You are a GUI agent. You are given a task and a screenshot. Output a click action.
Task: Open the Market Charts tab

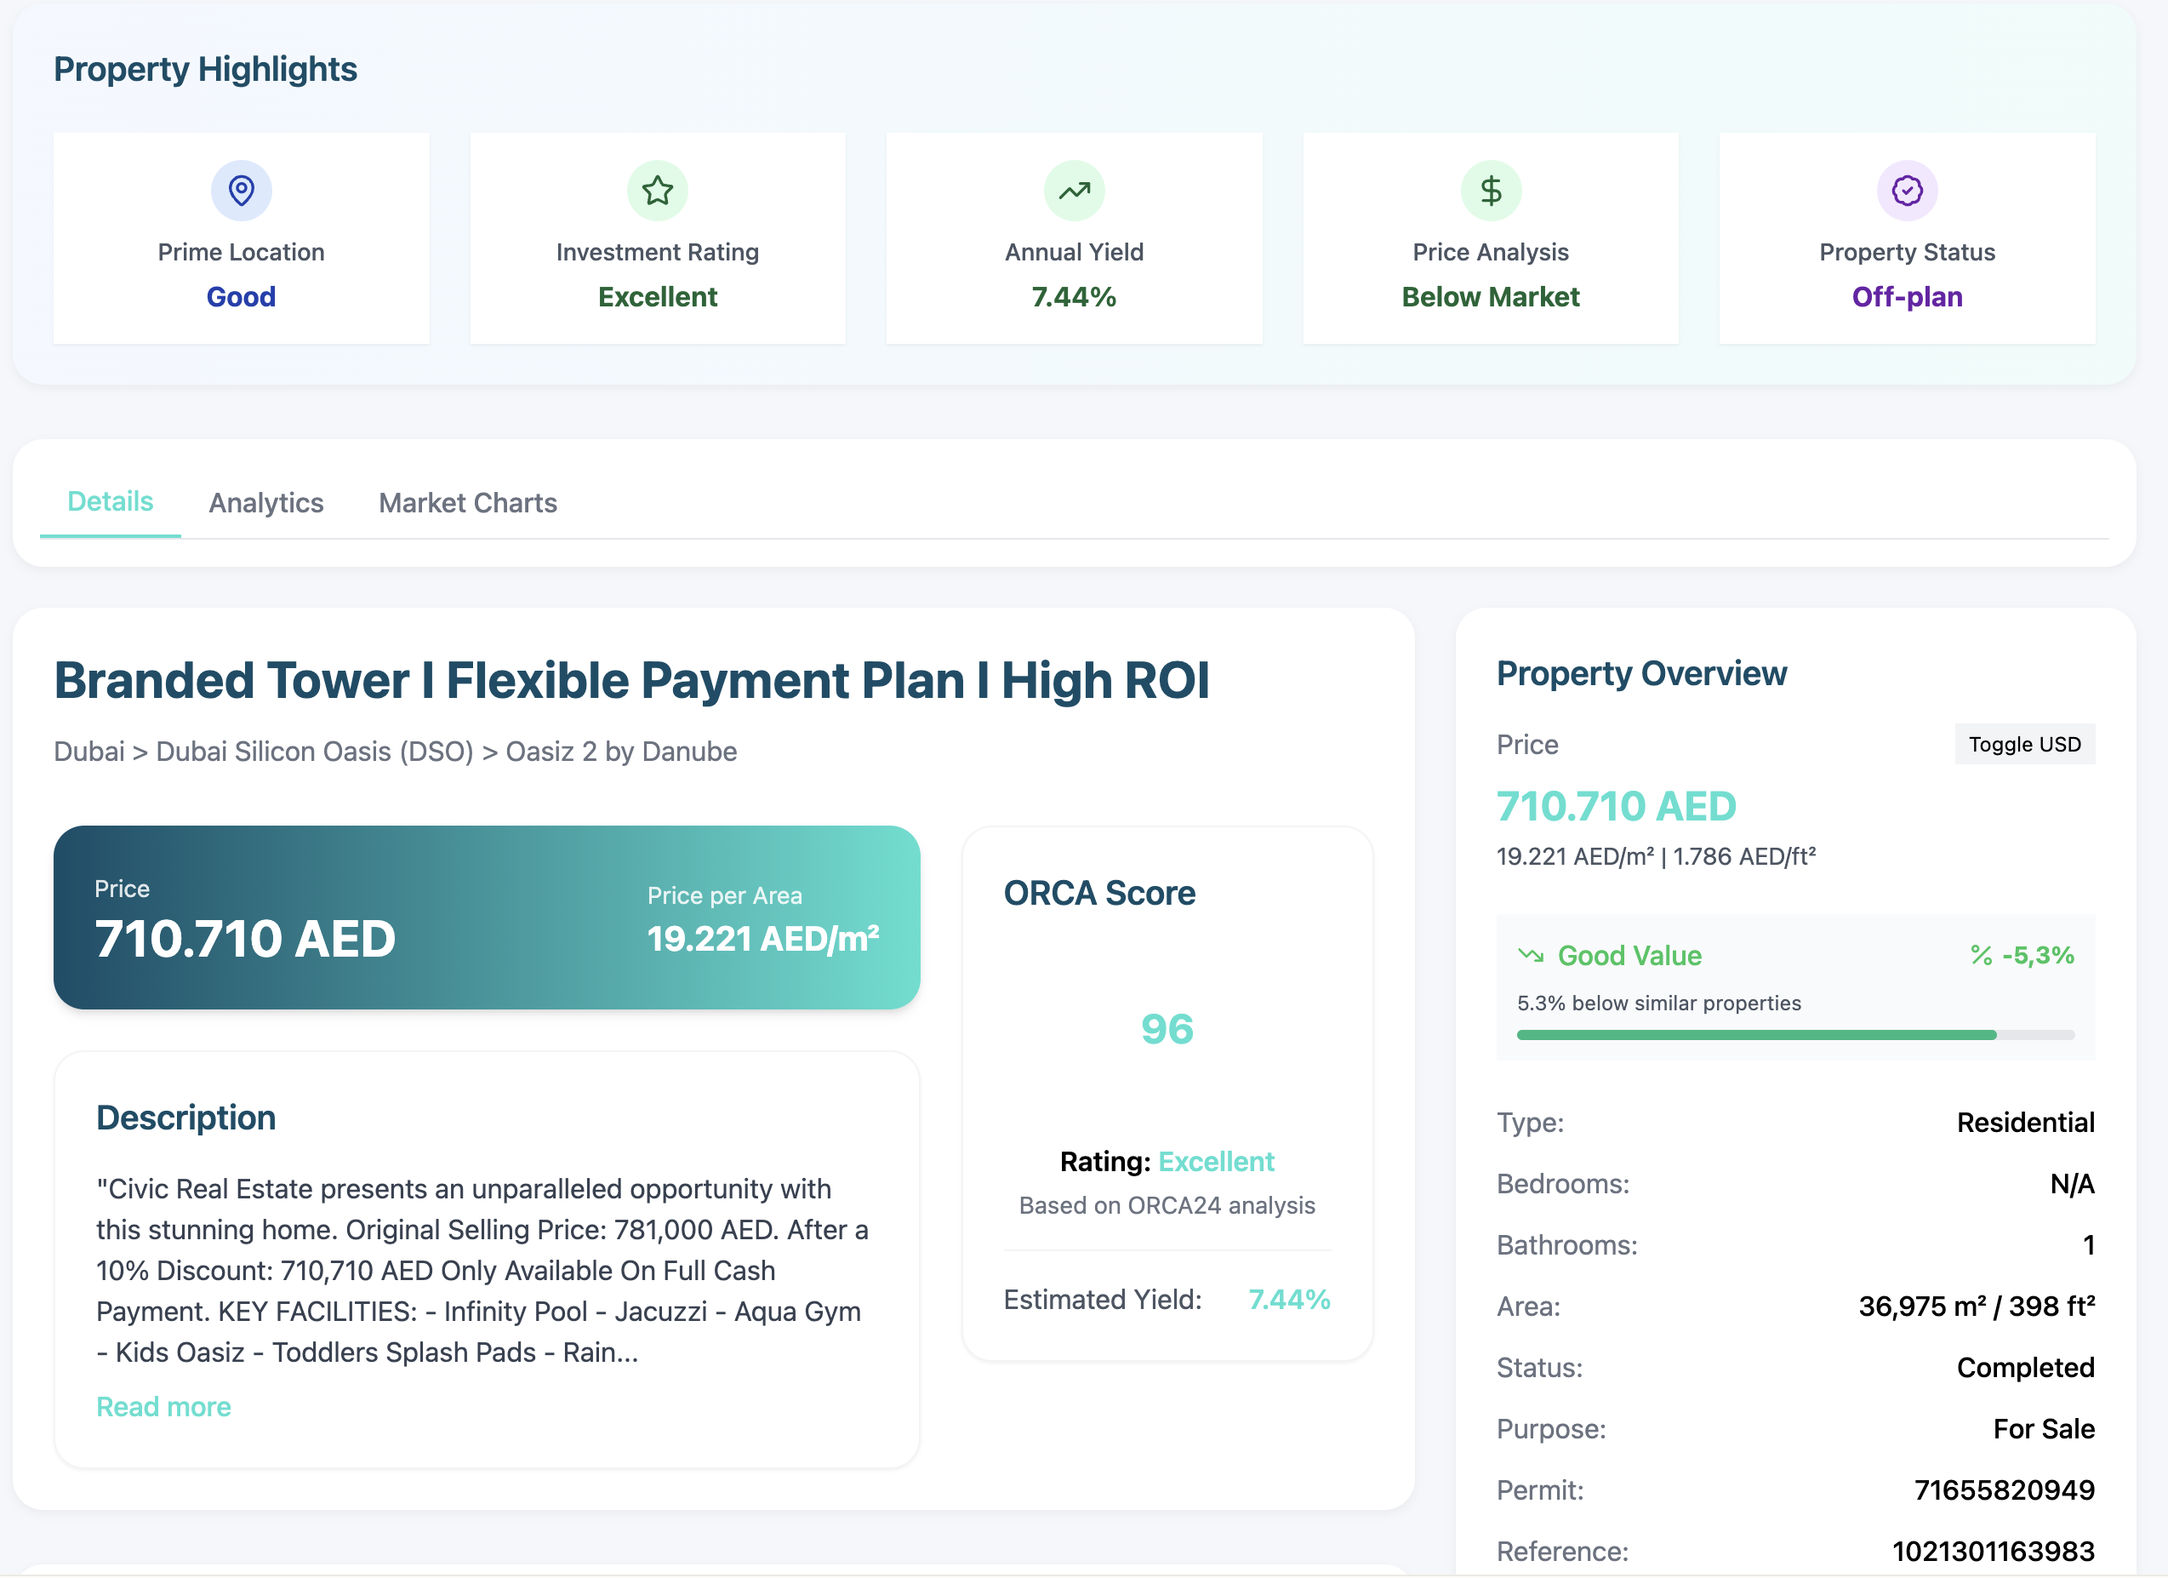[x=467, y=503]
